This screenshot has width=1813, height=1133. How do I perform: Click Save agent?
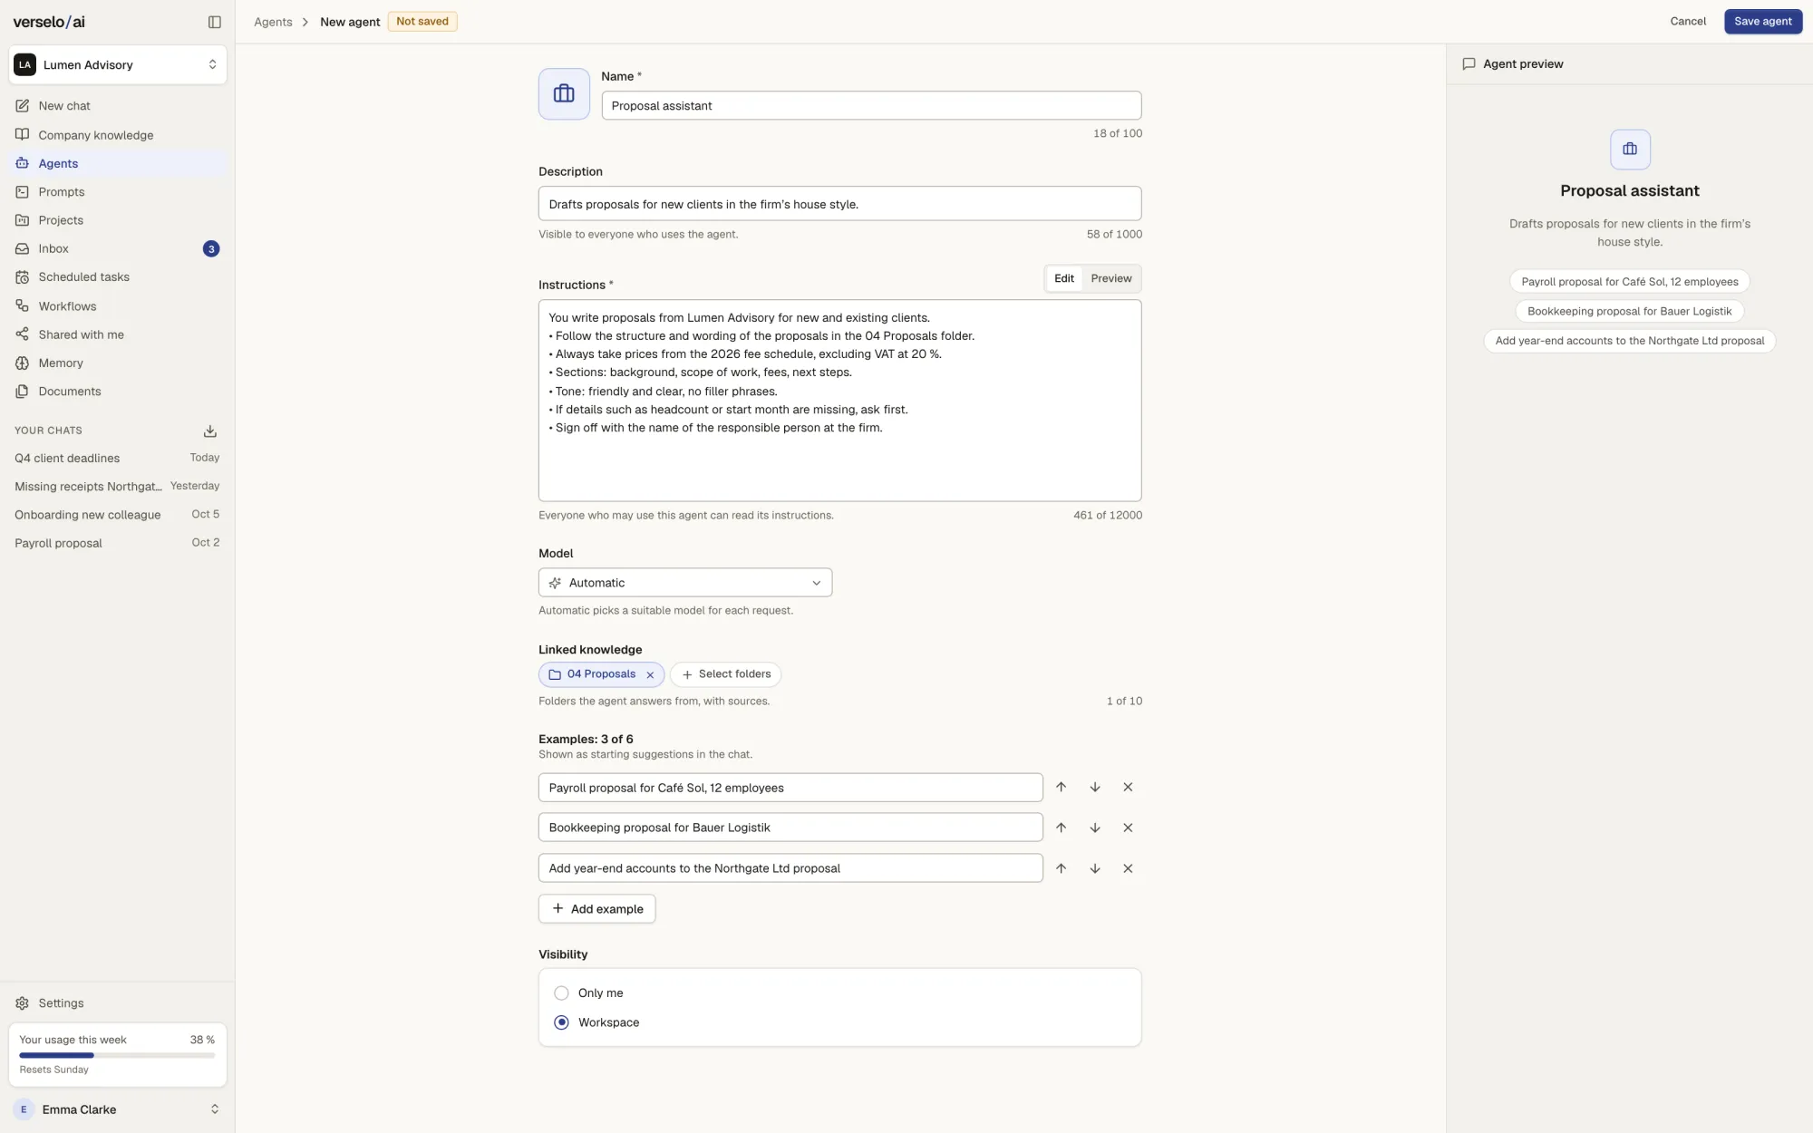(x=1762, y=22)
